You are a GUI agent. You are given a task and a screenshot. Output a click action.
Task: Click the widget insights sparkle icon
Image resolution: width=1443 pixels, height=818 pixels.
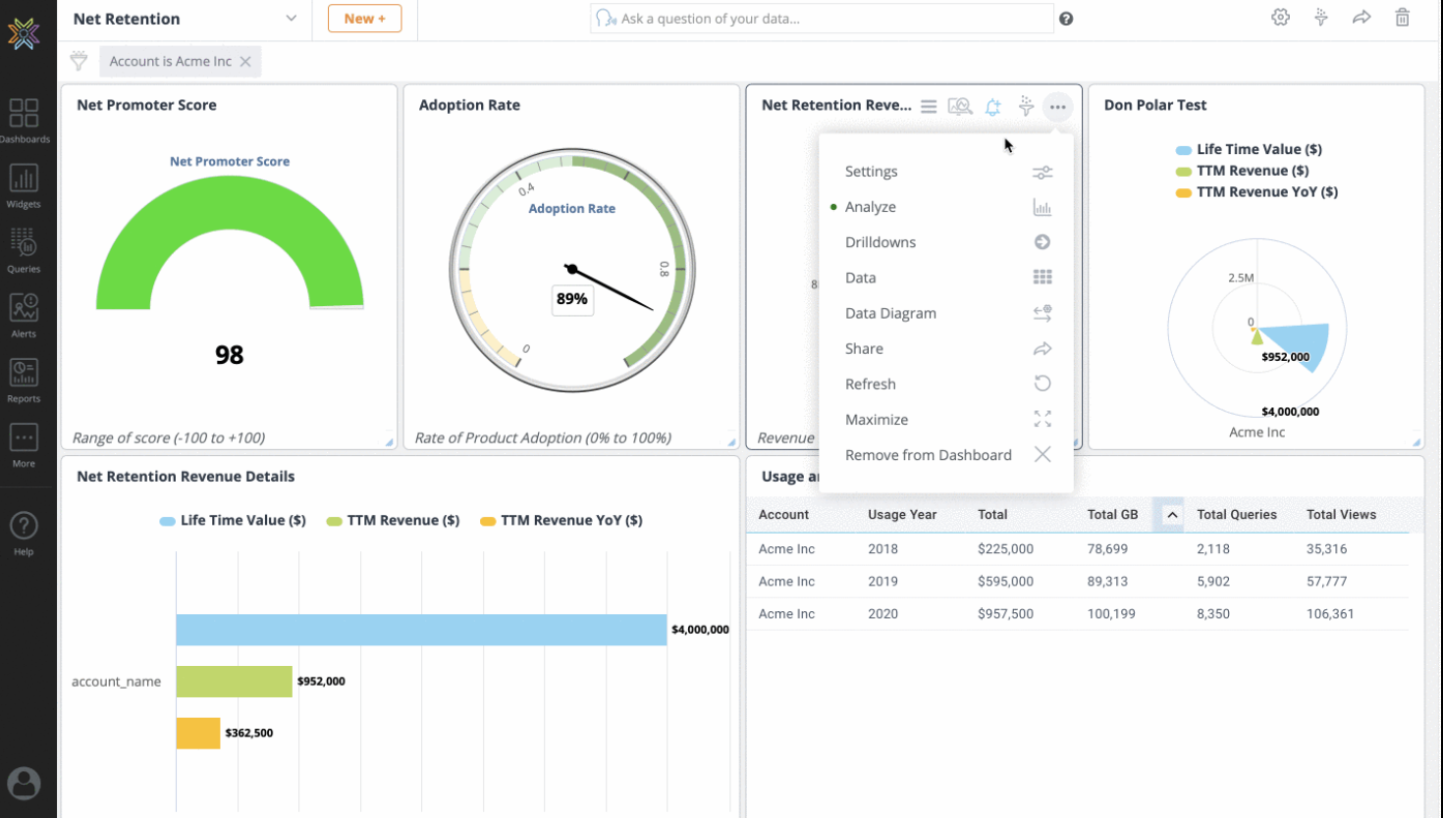[1026, 106]
